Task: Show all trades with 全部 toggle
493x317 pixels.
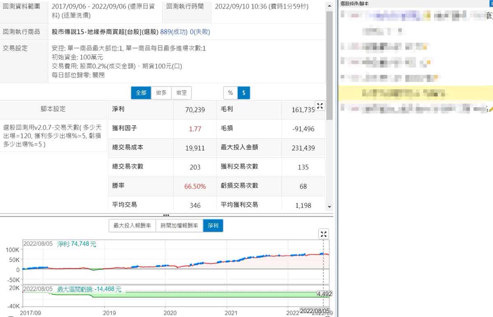Action: coord(141,93)
